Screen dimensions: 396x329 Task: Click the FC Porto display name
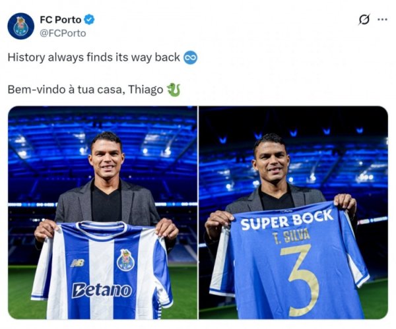[x=60, y=20]
